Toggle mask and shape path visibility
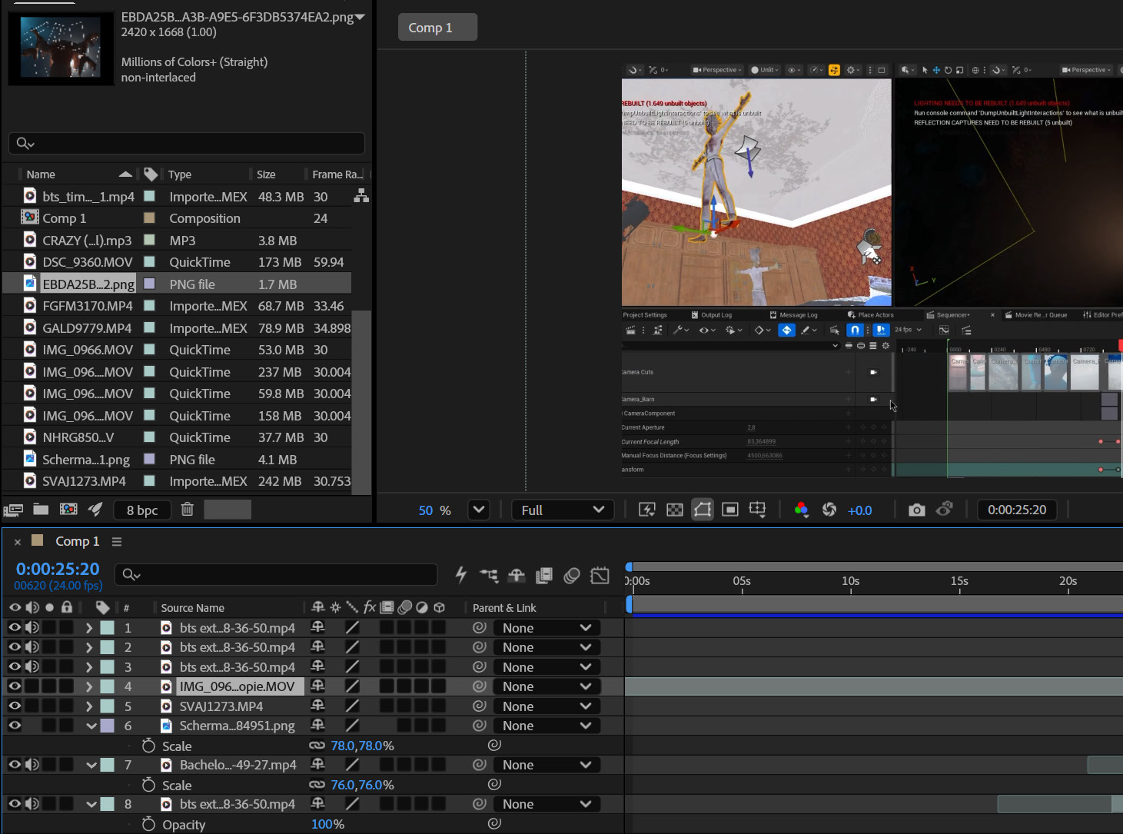Screen dimensions: 1123x834 703,510
